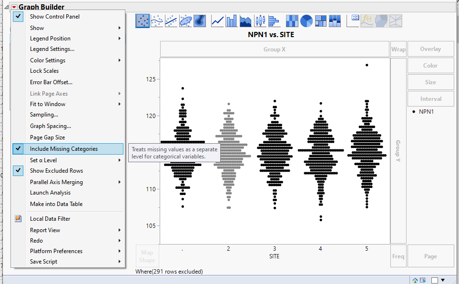
Task: Select the Contour element icon
Action: 200,21
